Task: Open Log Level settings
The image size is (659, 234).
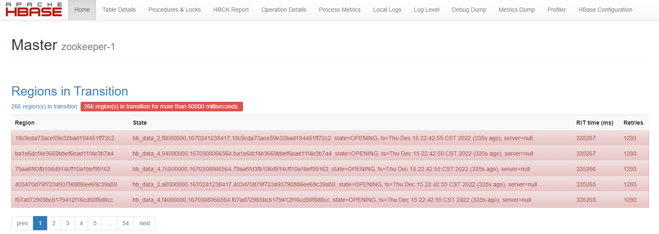Action: [x=426, y=10]
